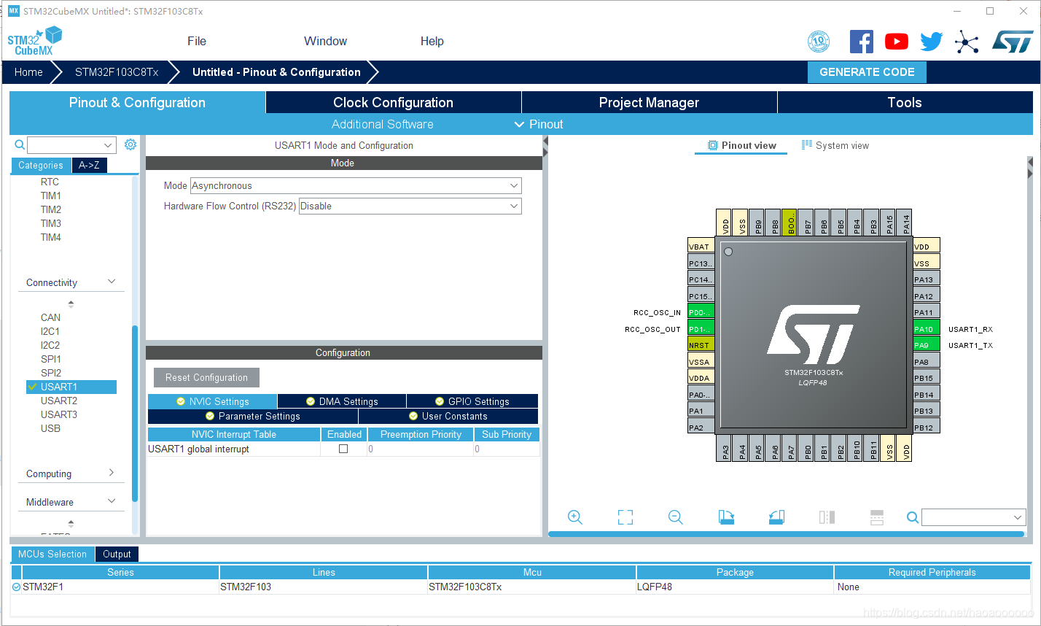Select pin PA10 on the chip

tap(927, 329)
